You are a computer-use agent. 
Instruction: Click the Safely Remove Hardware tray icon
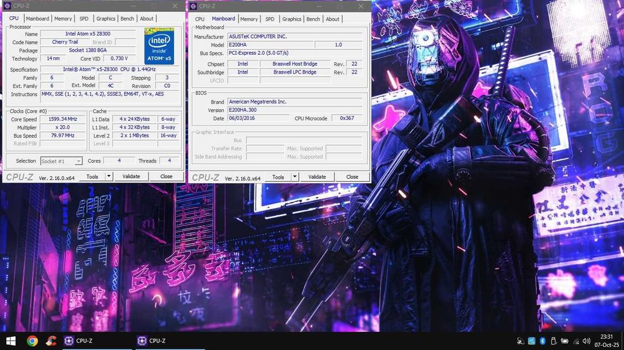pyautogui.click(x=553, y=341)
